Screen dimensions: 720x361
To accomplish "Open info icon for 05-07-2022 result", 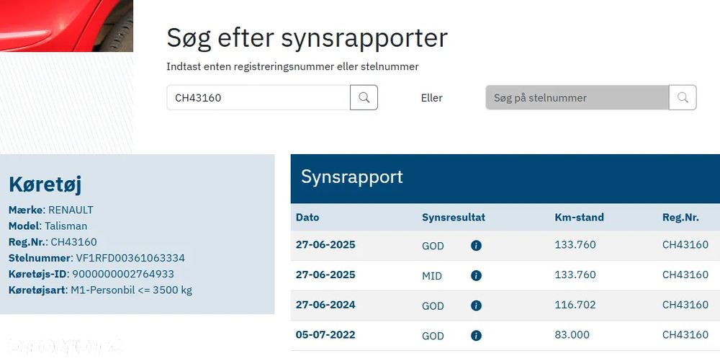I will 476,335.
